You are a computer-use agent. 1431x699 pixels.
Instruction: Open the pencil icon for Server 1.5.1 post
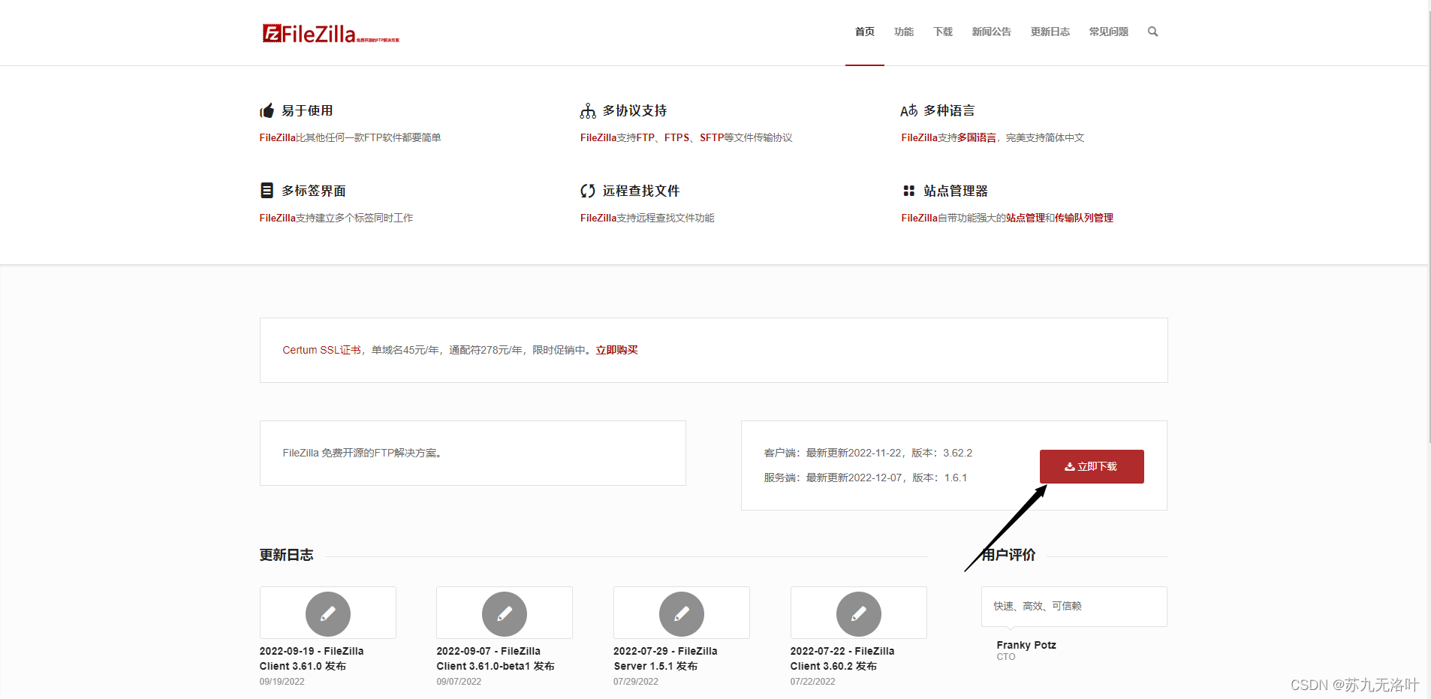(682, 614)
